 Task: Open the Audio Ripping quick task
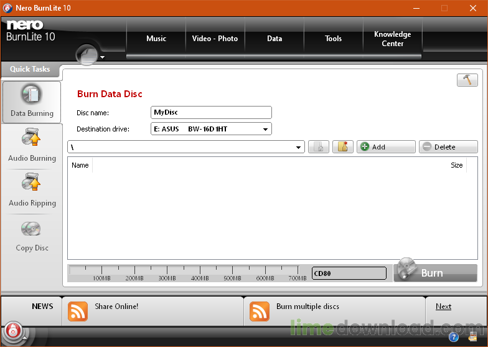pos(31,190)
